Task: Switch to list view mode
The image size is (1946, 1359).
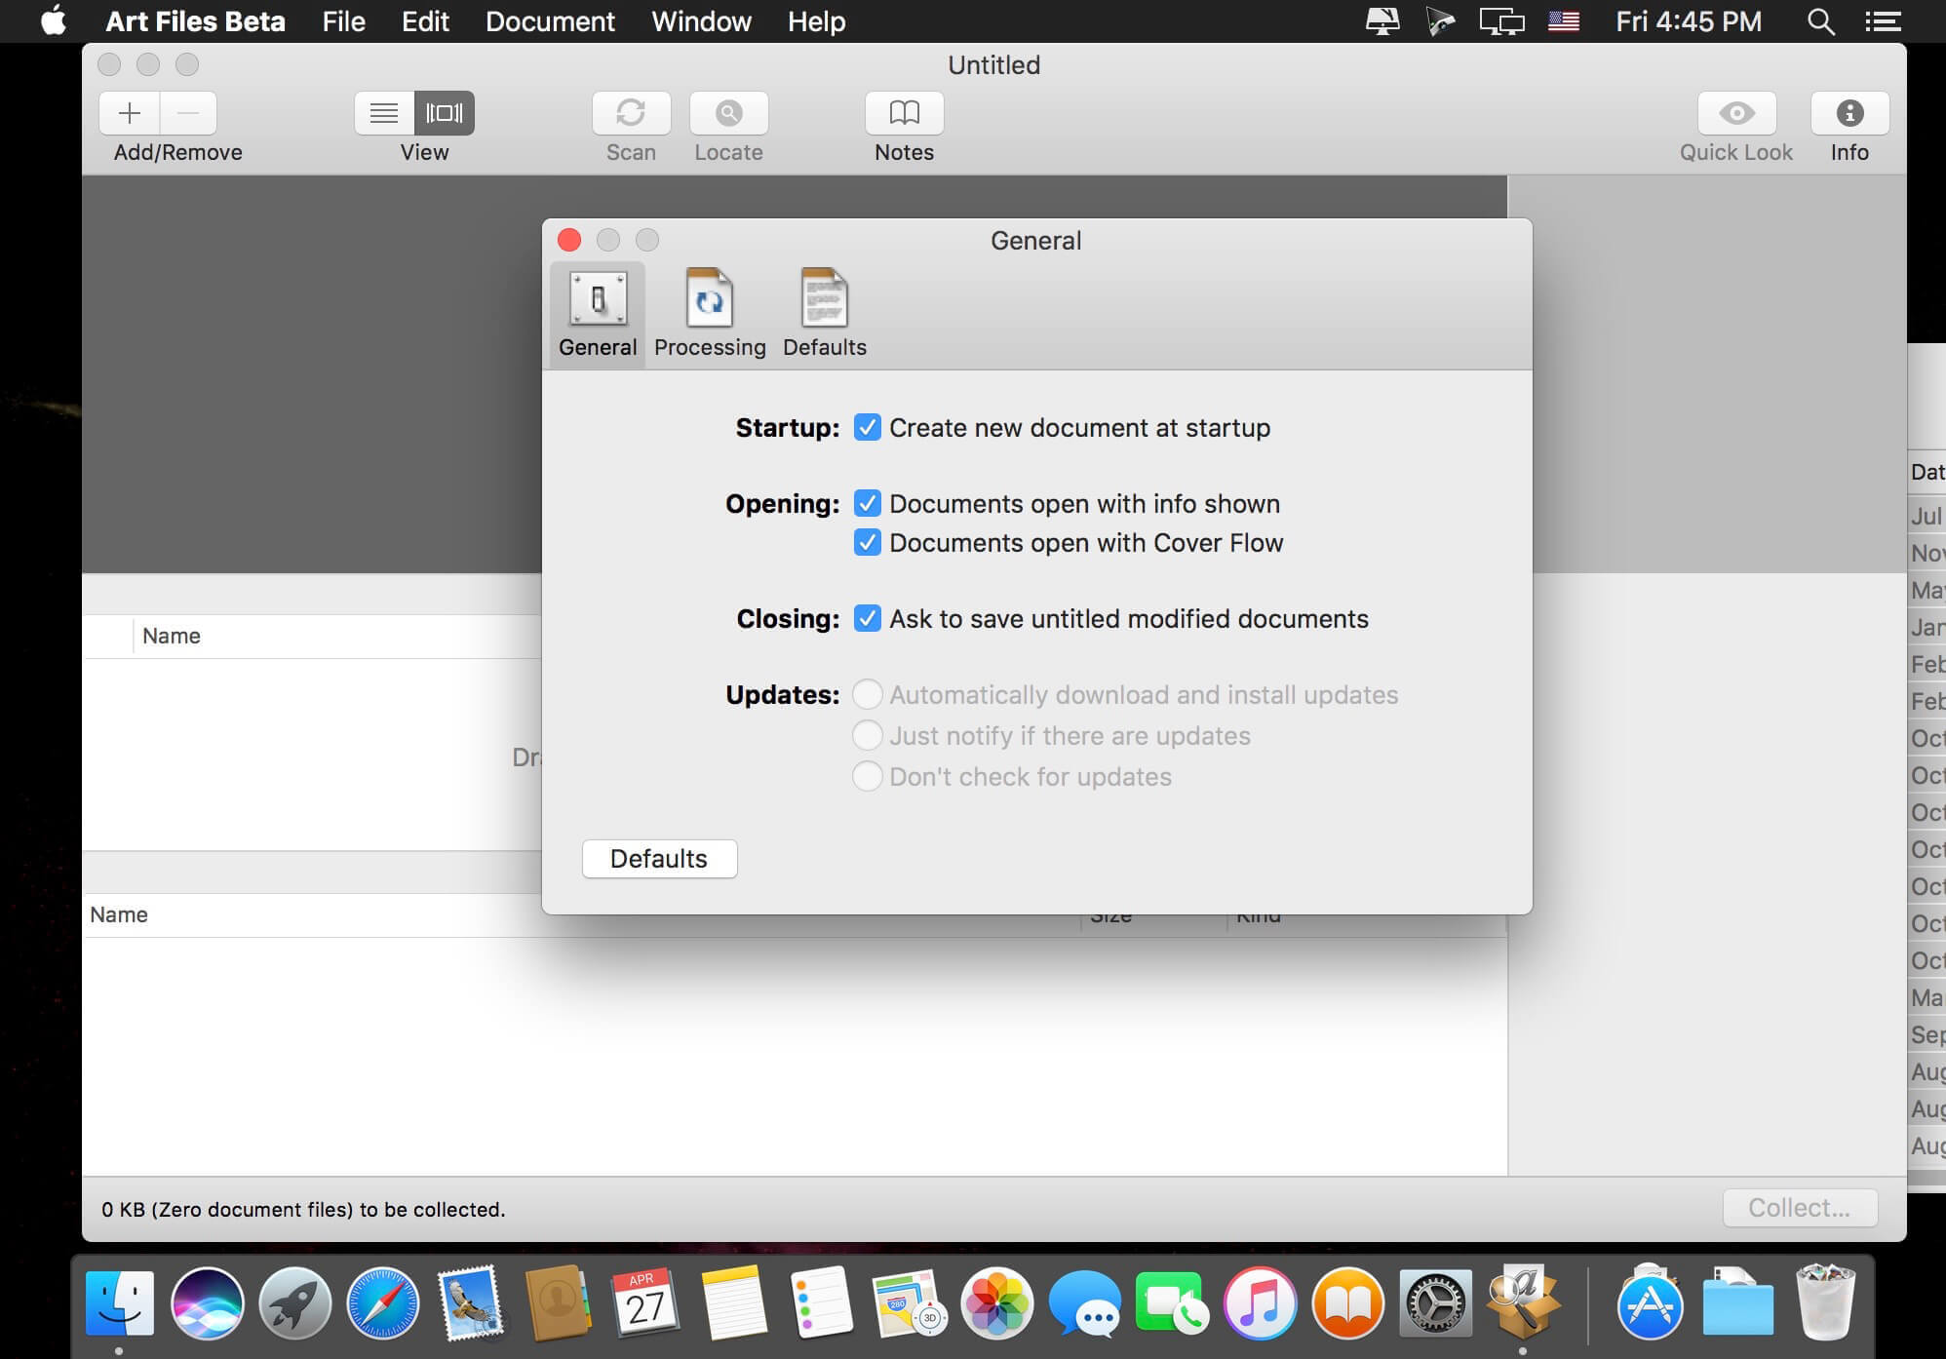Action: click(384, 113)
